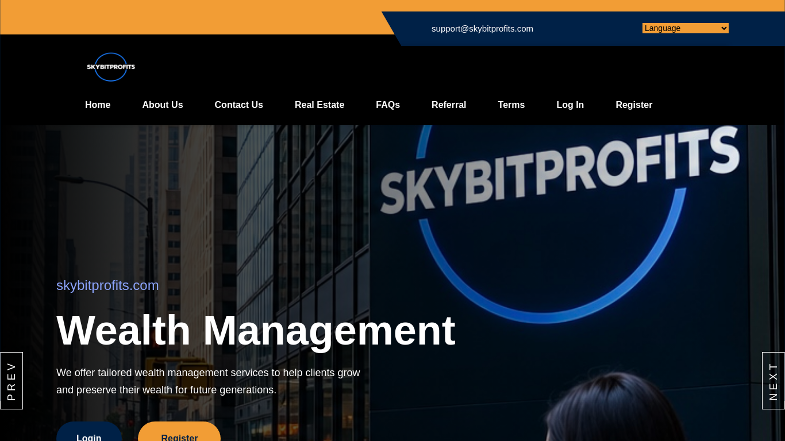The height and width of the screenshot is (441, 785).
Task: Advance to the next slide with NEXT
Action: pos(774,381)
